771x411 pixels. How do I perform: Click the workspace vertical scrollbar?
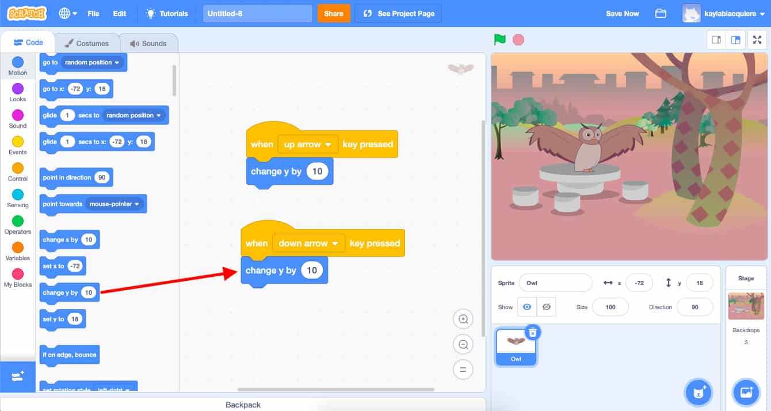483,229
